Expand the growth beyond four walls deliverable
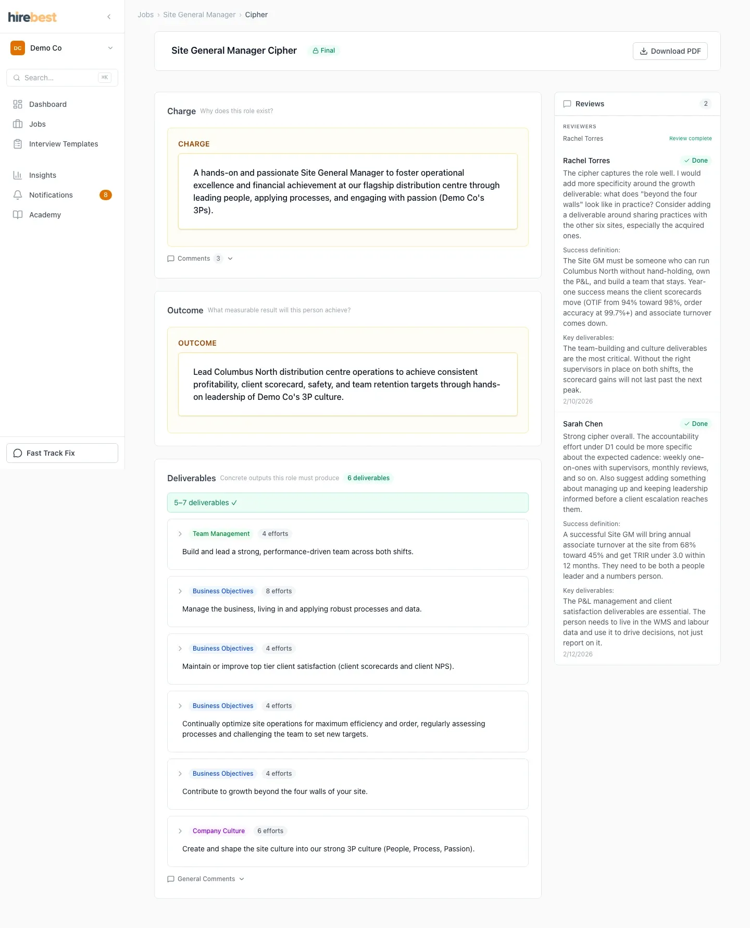The image size is (750, 928). 180,774
